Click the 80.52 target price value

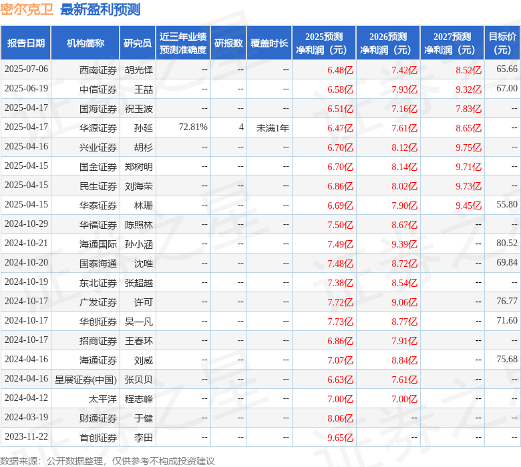click(x=507, y=244)
